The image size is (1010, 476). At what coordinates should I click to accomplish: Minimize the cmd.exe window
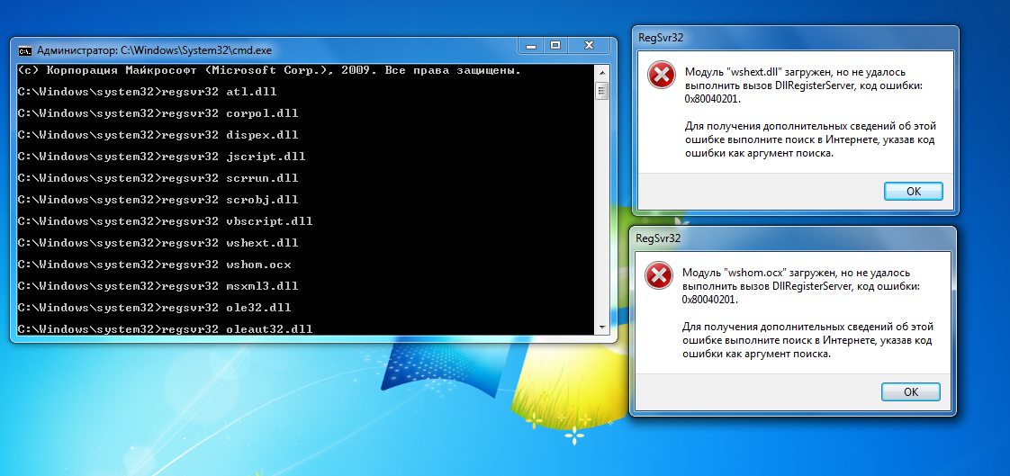(531, 46)
